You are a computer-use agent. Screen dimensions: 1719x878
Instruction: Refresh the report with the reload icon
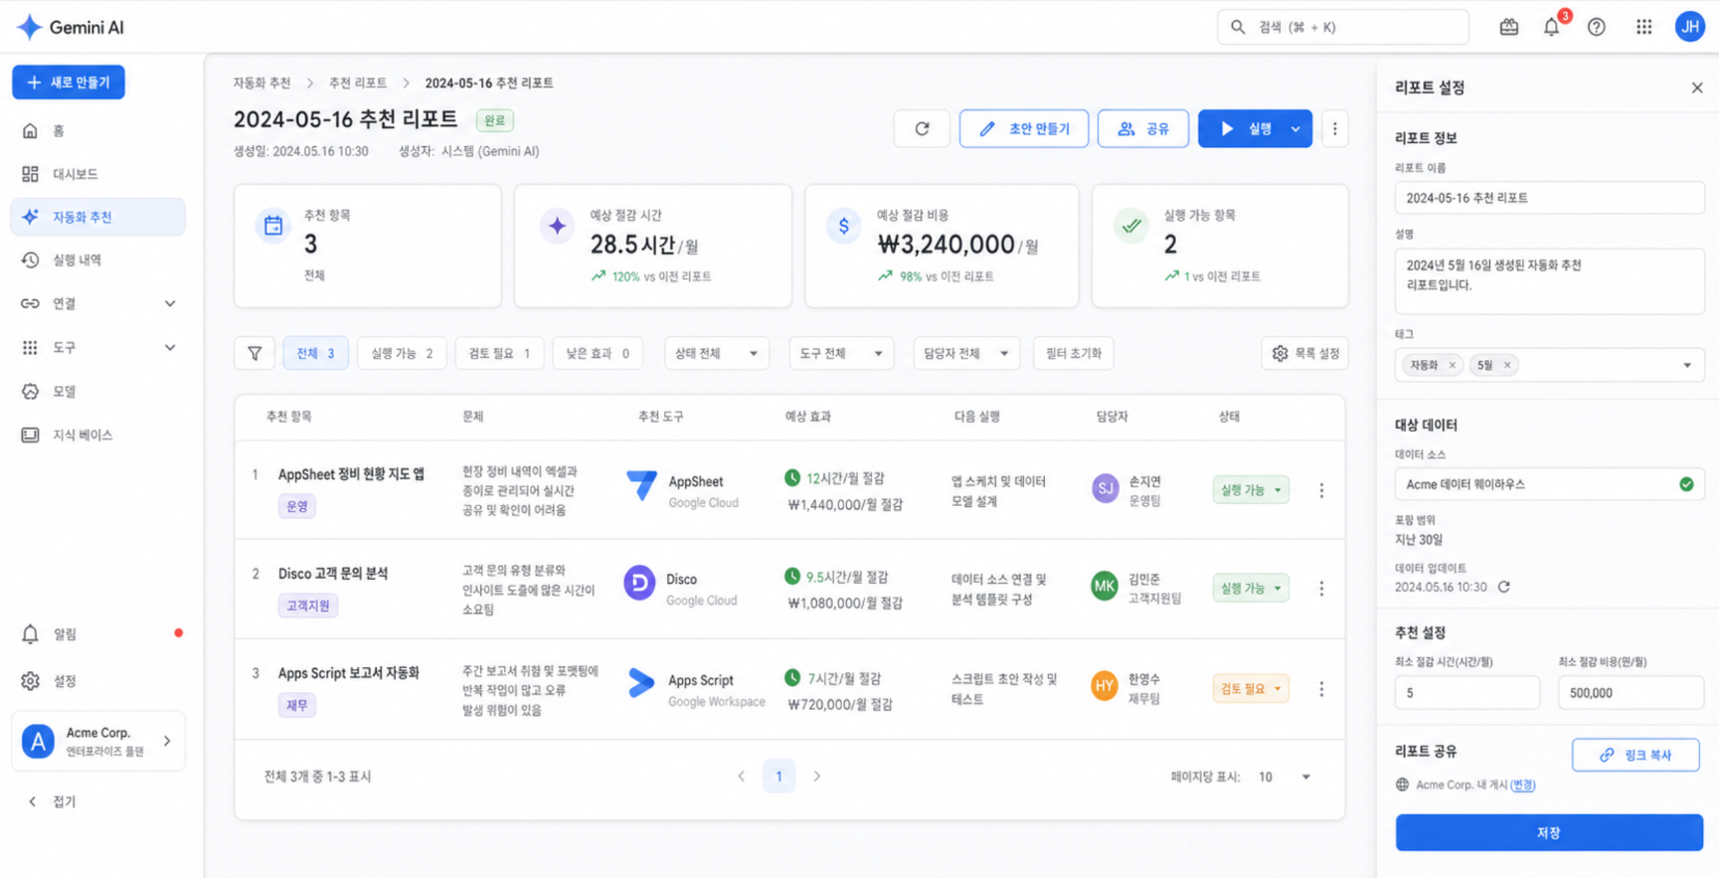[922, 128]
